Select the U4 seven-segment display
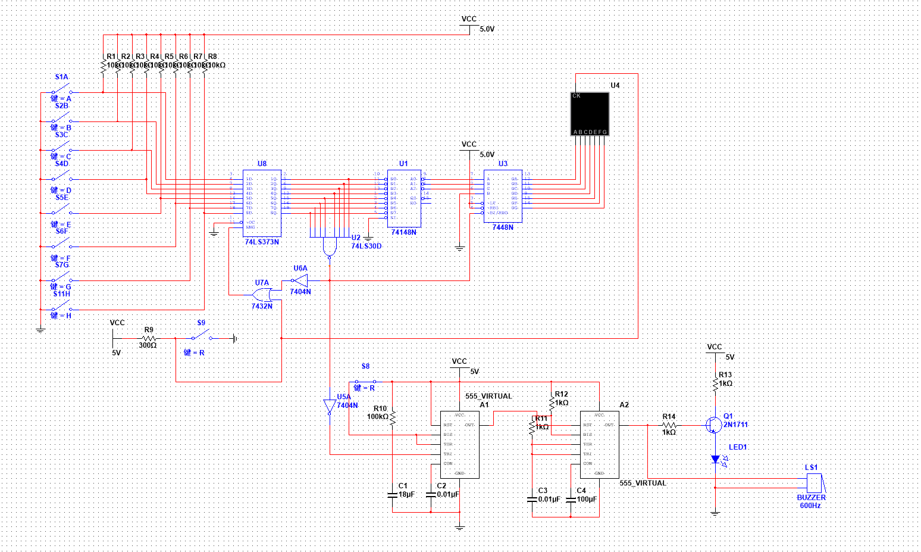The image size is (921, 552). [x=590, y=114]
